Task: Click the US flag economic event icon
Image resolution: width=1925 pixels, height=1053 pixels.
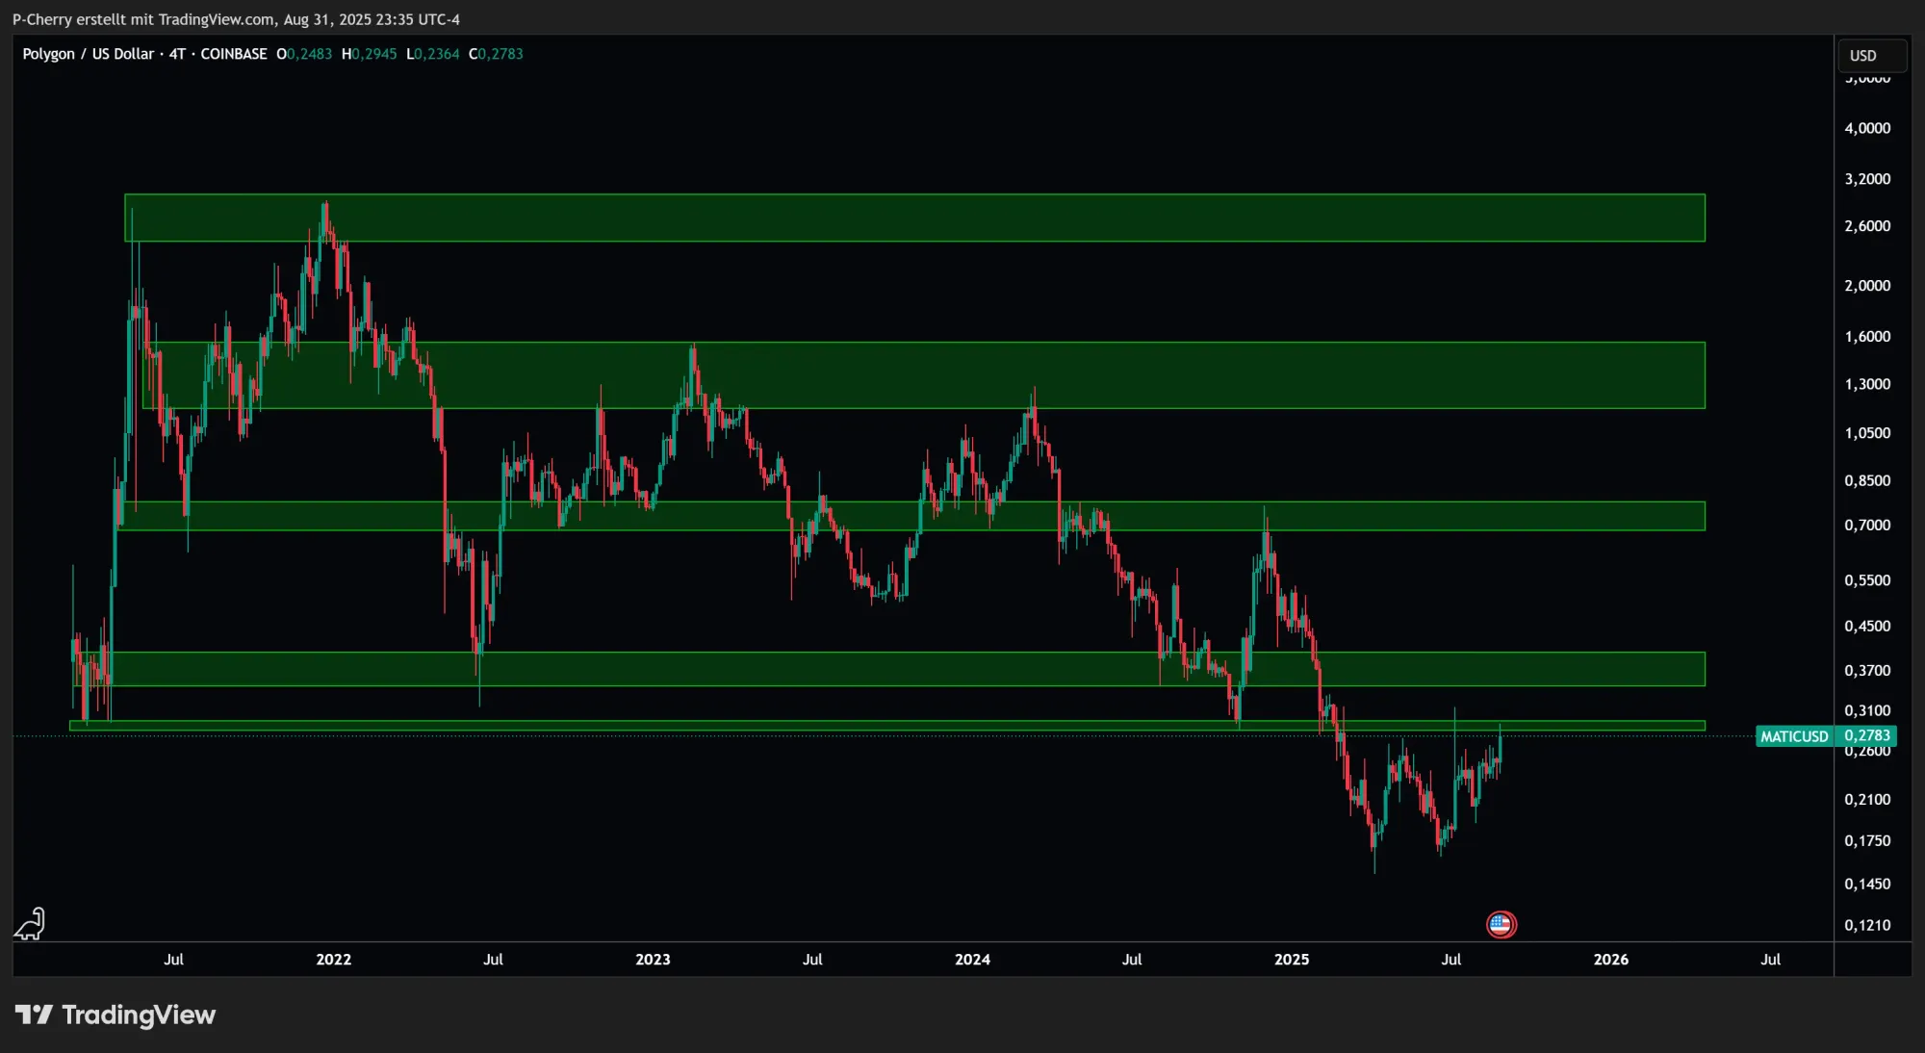Action: click(1501, 925)
